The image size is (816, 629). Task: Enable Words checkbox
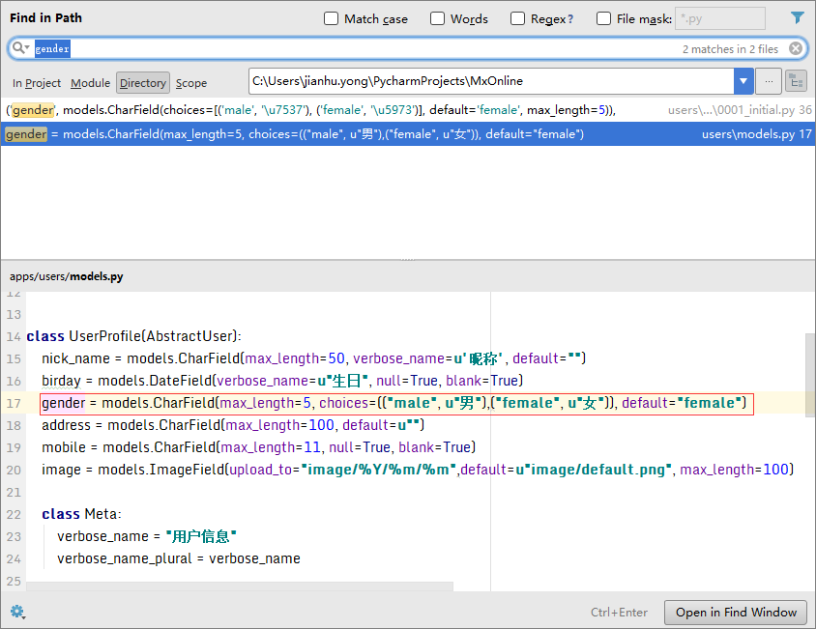click(x=438, y=19)
